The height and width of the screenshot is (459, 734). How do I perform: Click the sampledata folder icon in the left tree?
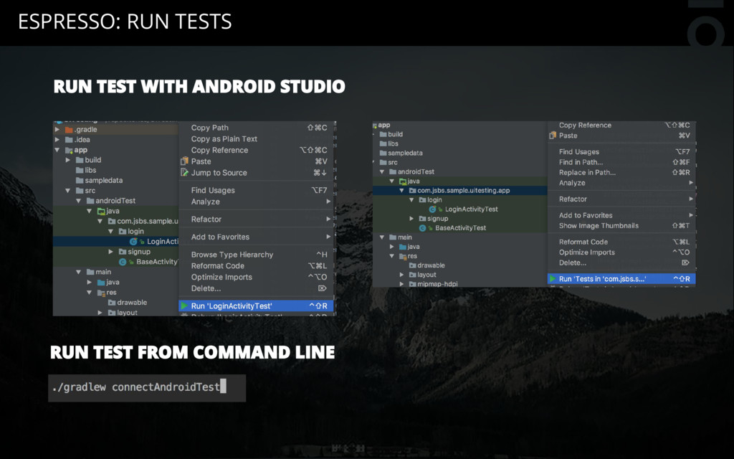point(80,180)
